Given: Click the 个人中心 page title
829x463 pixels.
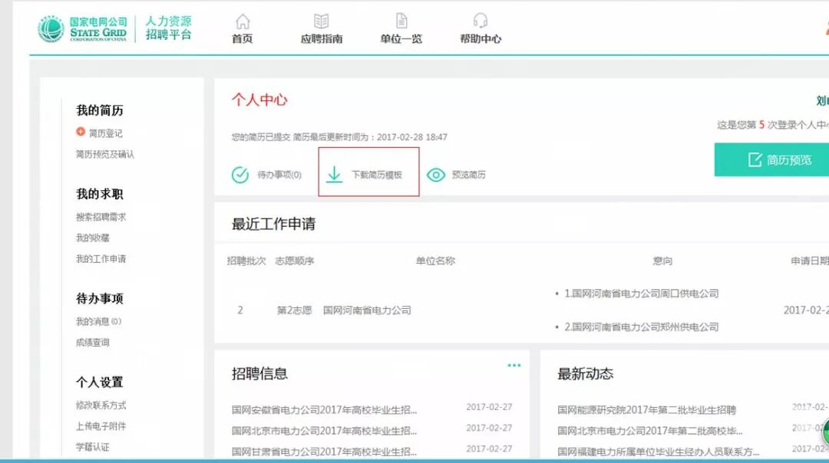Looking at the screenshot, I should tap(259, 100).
